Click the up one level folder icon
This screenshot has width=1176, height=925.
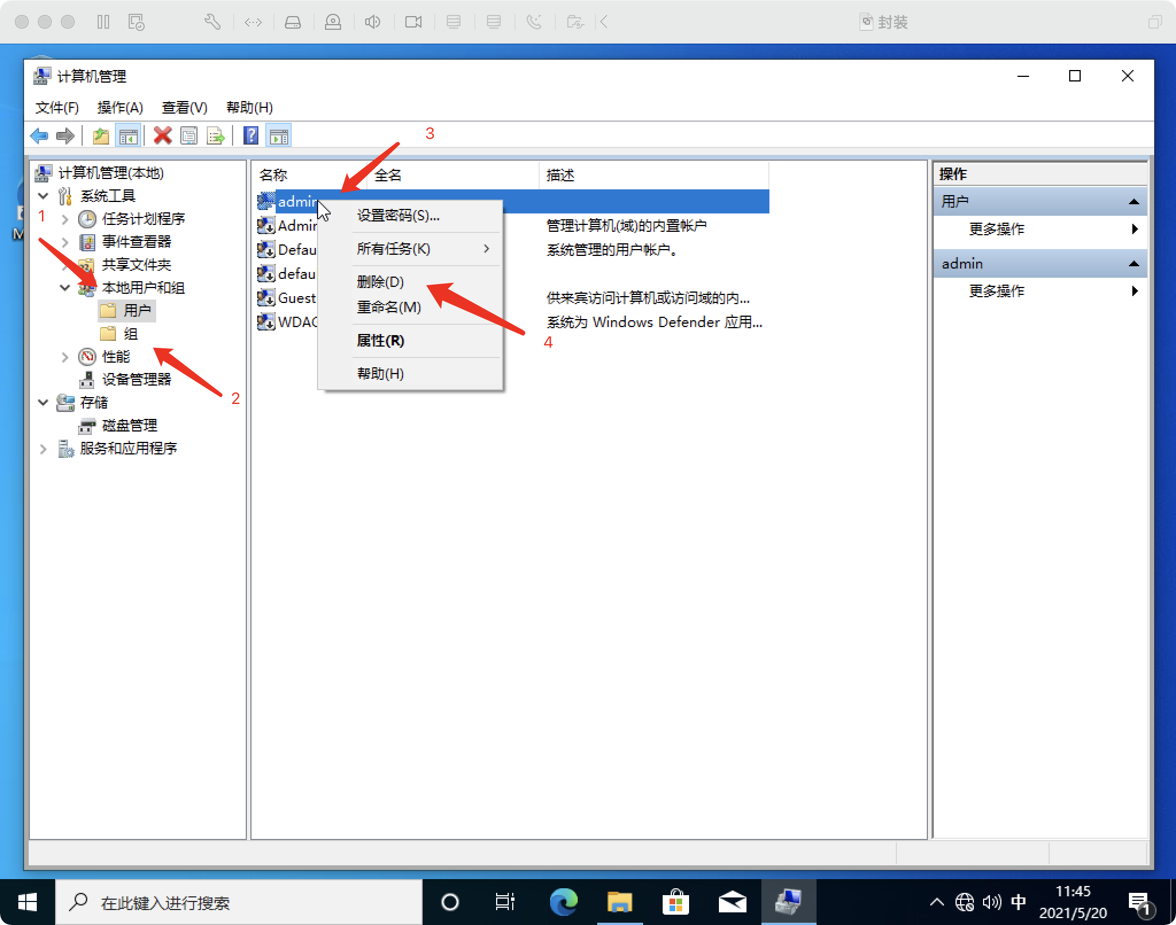[x=101, y=136]
